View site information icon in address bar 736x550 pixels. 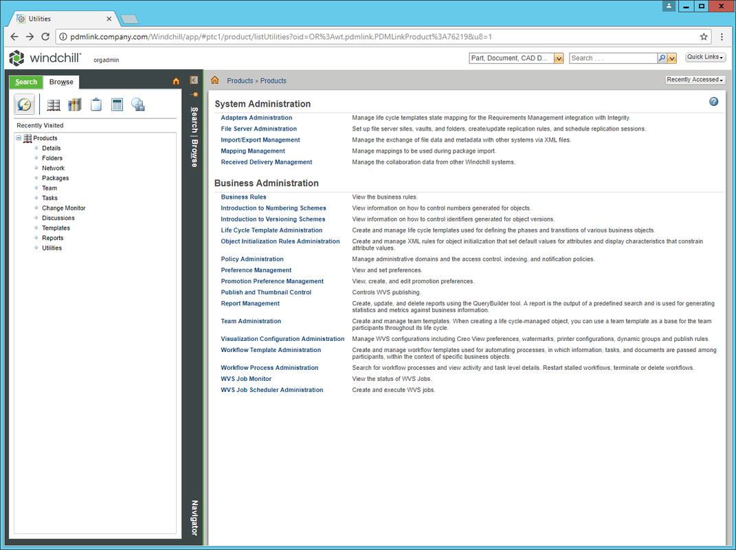point(63,36)
